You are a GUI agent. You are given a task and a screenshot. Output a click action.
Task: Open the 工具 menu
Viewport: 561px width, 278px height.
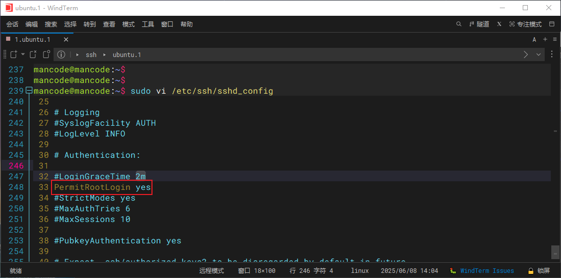tap(148, 24)
